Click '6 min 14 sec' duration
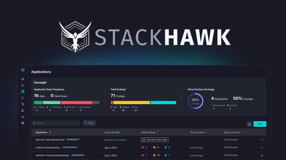 tap(196, 148)
